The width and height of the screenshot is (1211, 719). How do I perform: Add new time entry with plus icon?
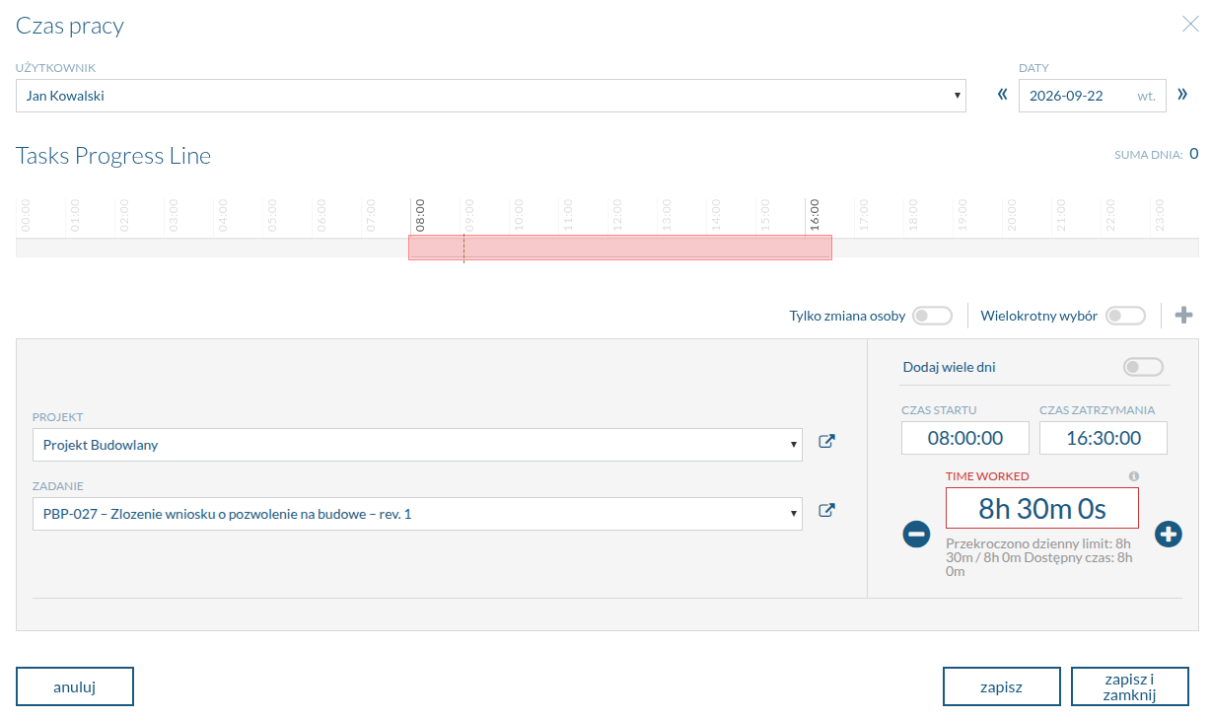click(1183, 316)
